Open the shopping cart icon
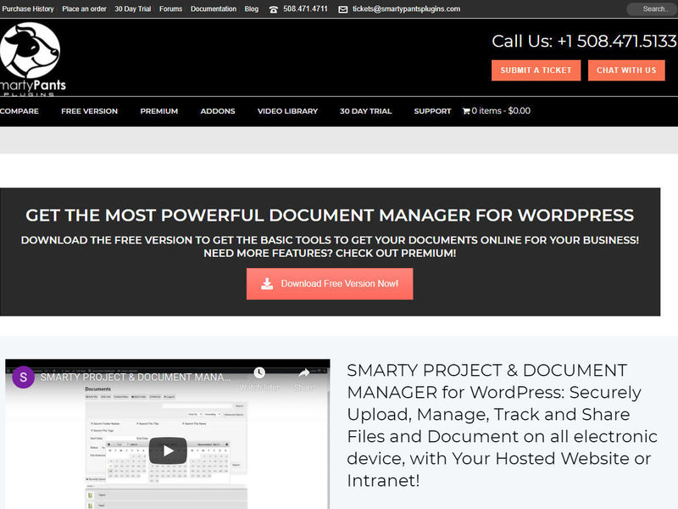678x509 pixels. 465,111
